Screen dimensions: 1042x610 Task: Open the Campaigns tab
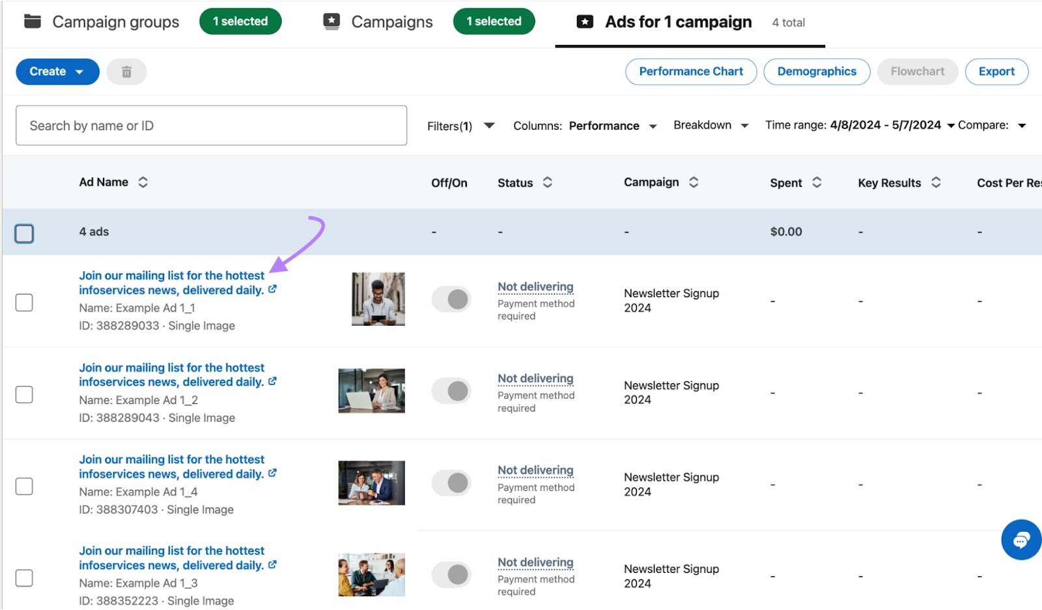[391, 22]
